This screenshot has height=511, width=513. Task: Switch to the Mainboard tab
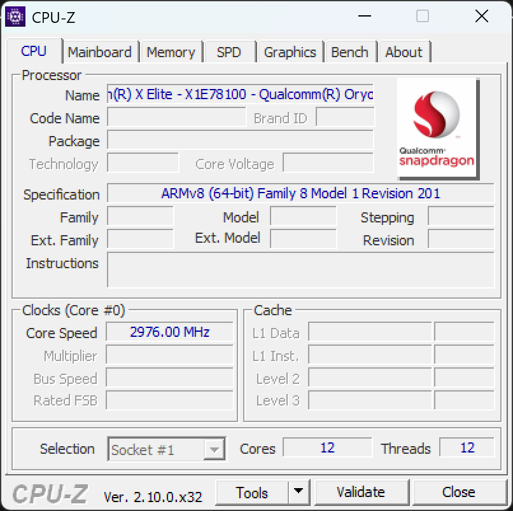[x=99, y=52]
